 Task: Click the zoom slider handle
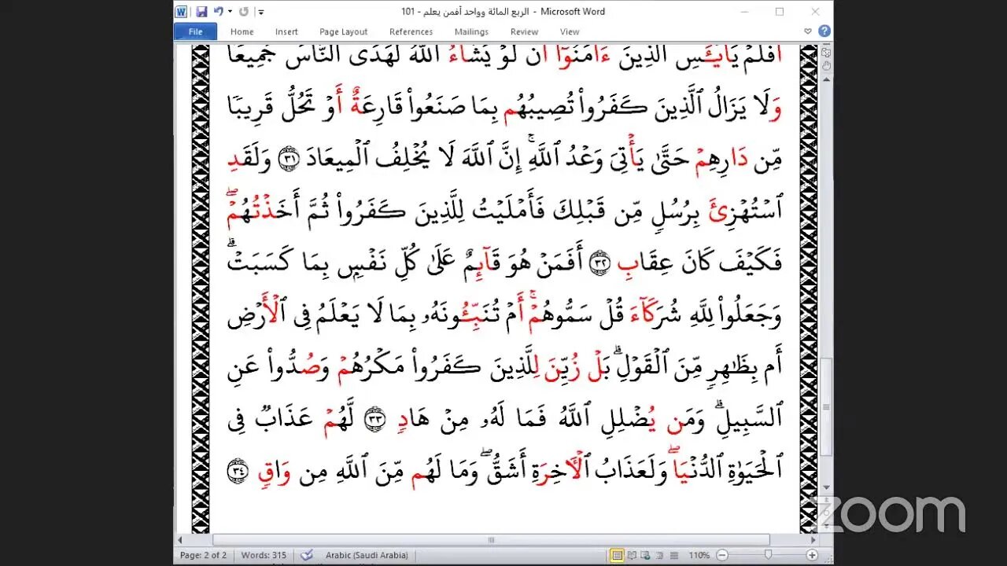(x=768, y=555)
